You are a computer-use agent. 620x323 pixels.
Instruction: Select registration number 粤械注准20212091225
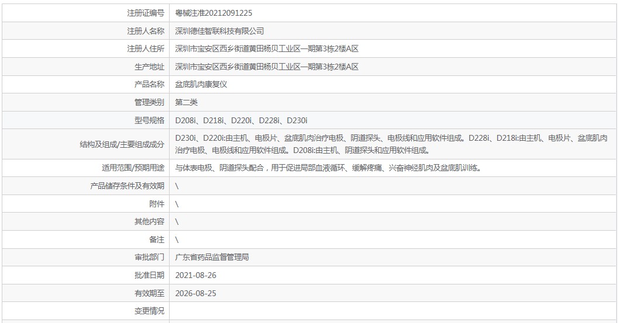click(x=213, y=13)
